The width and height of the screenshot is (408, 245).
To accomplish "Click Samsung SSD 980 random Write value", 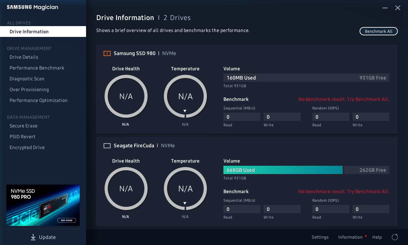I will [x=371, y=117].
